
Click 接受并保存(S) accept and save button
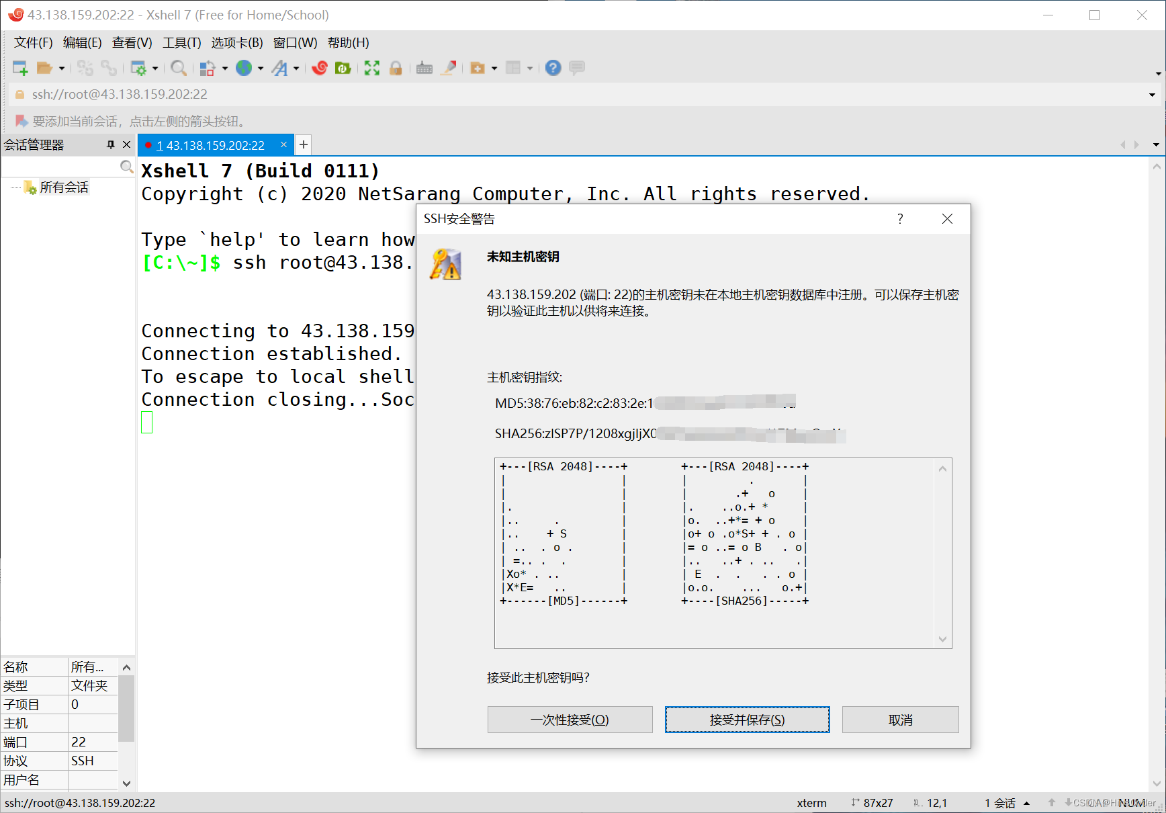[747, 720]
